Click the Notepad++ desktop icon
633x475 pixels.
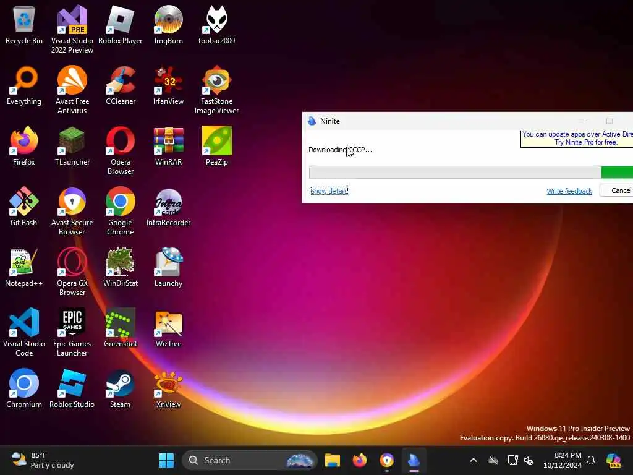(x=24, y=267)
